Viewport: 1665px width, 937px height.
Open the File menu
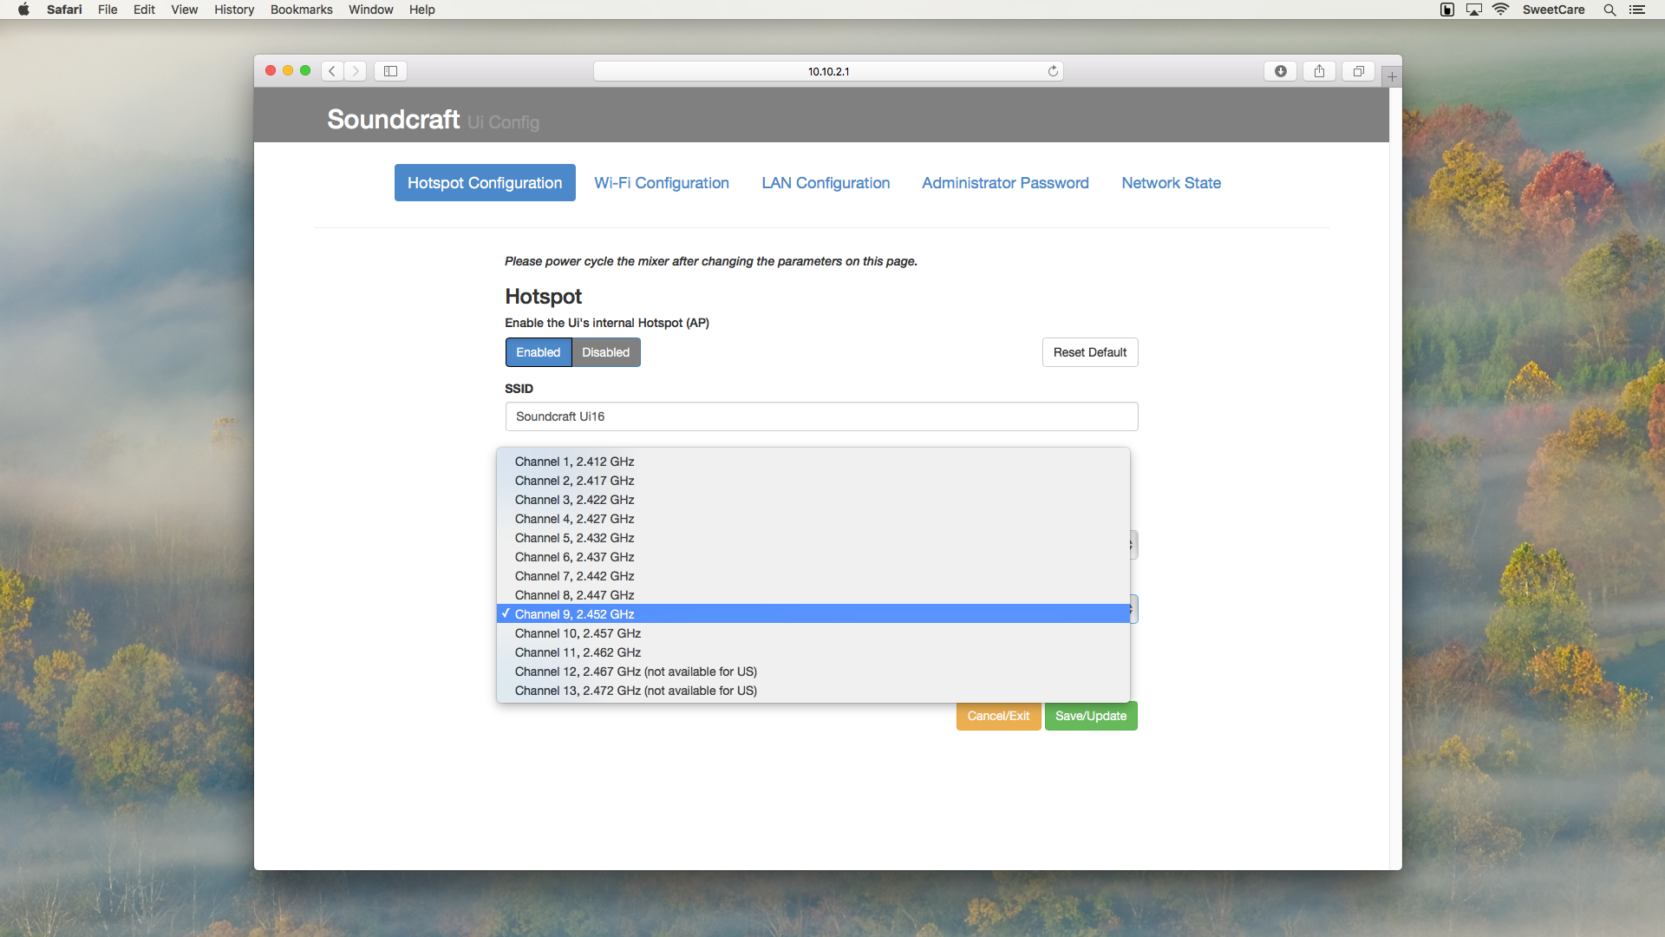click(x=108, y=10)
